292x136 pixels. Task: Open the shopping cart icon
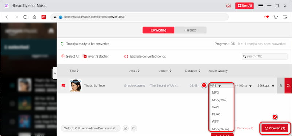coord(276,17)
